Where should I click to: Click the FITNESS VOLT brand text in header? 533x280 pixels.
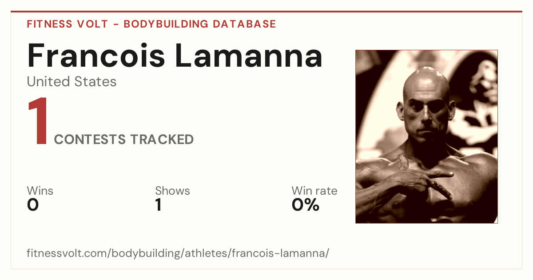pyautogui.click(x=68, y=24)
